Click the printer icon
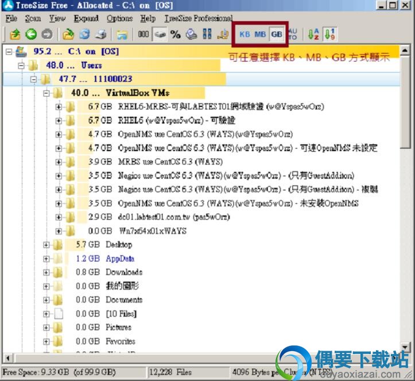415x381 pixels. pyautogui.click(x=101, y=34)
